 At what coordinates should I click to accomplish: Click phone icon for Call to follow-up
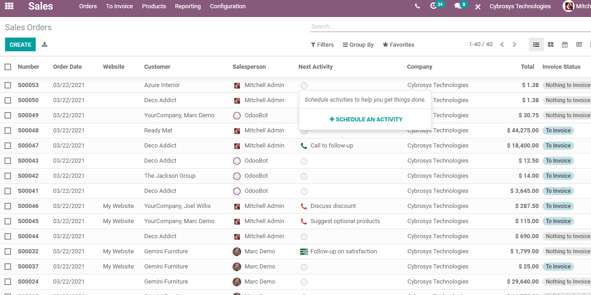click(x=304, y=146)
